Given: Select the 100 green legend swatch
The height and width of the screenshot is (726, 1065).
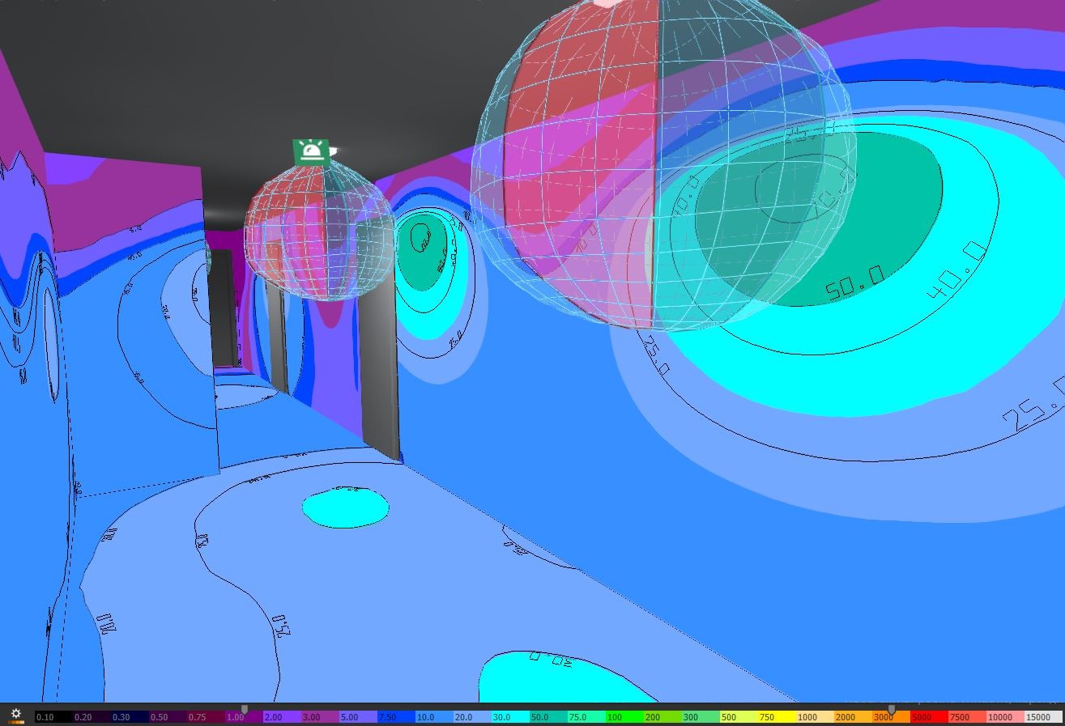Looking at the screenshot, I should pyautogui.click(x=624, y=717).
